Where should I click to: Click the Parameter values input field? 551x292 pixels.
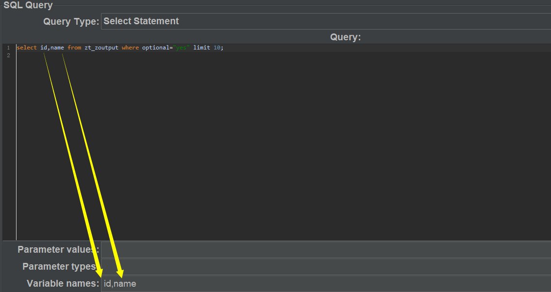326,249
